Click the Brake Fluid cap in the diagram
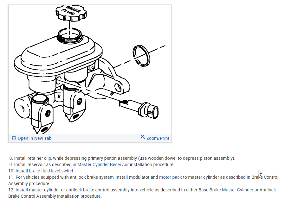 (71, 13)
